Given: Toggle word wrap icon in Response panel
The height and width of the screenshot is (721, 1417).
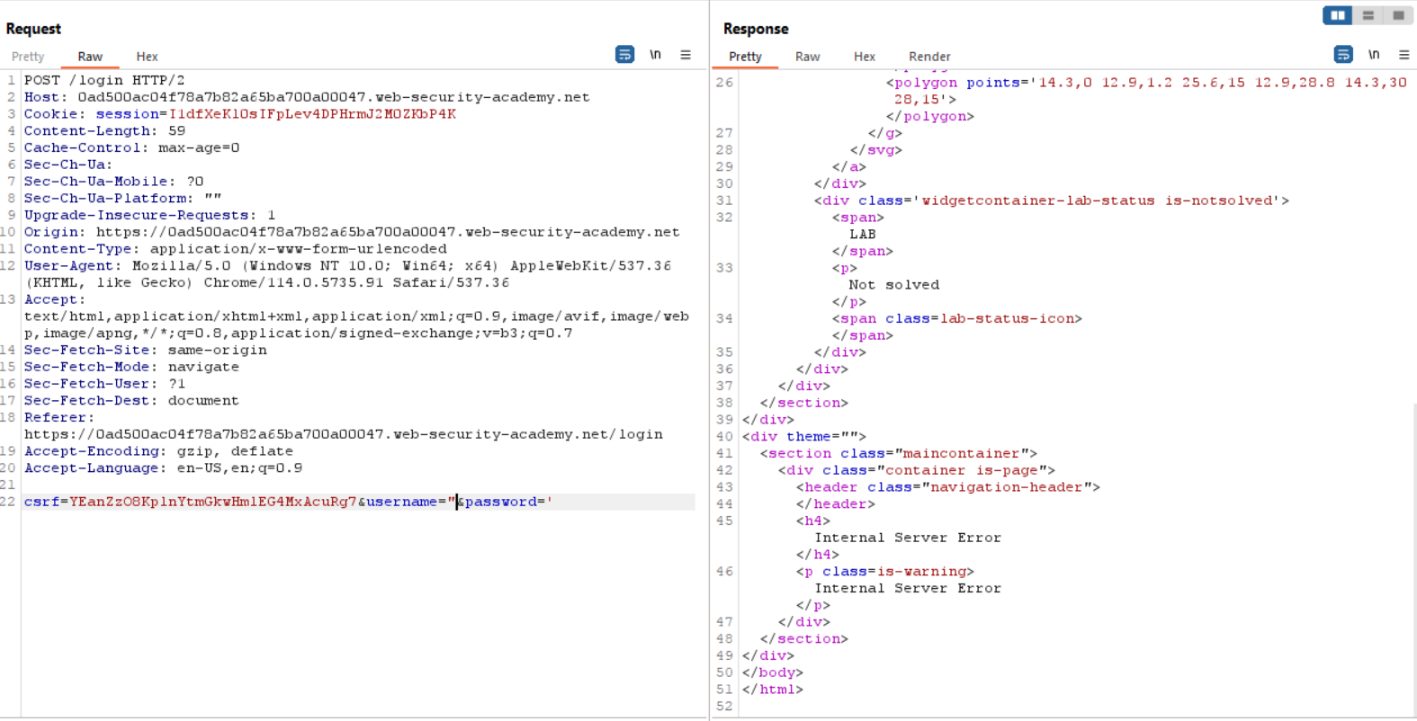Looking at the screenshot, I should tap(1343, 55).
